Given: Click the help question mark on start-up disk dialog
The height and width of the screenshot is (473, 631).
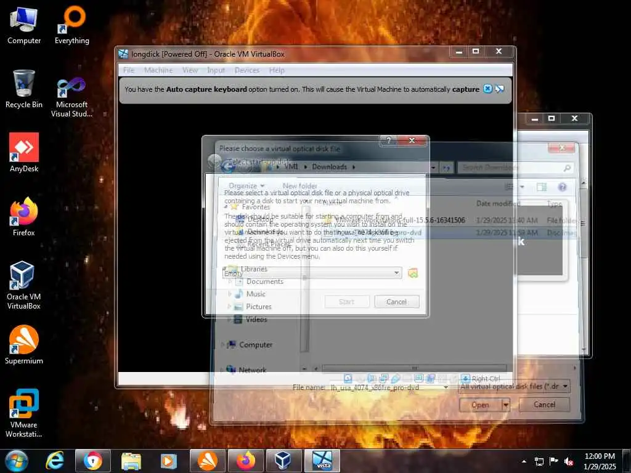Looking at the screenshot, I should [x=388, y=140].
